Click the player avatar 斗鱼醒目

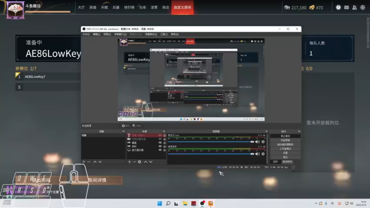point(15,10)
